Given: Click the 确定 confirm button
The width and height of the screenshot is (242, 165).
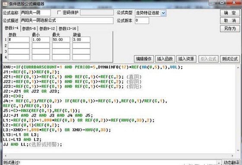Looking at the screenshot, I should coord(230,13).
